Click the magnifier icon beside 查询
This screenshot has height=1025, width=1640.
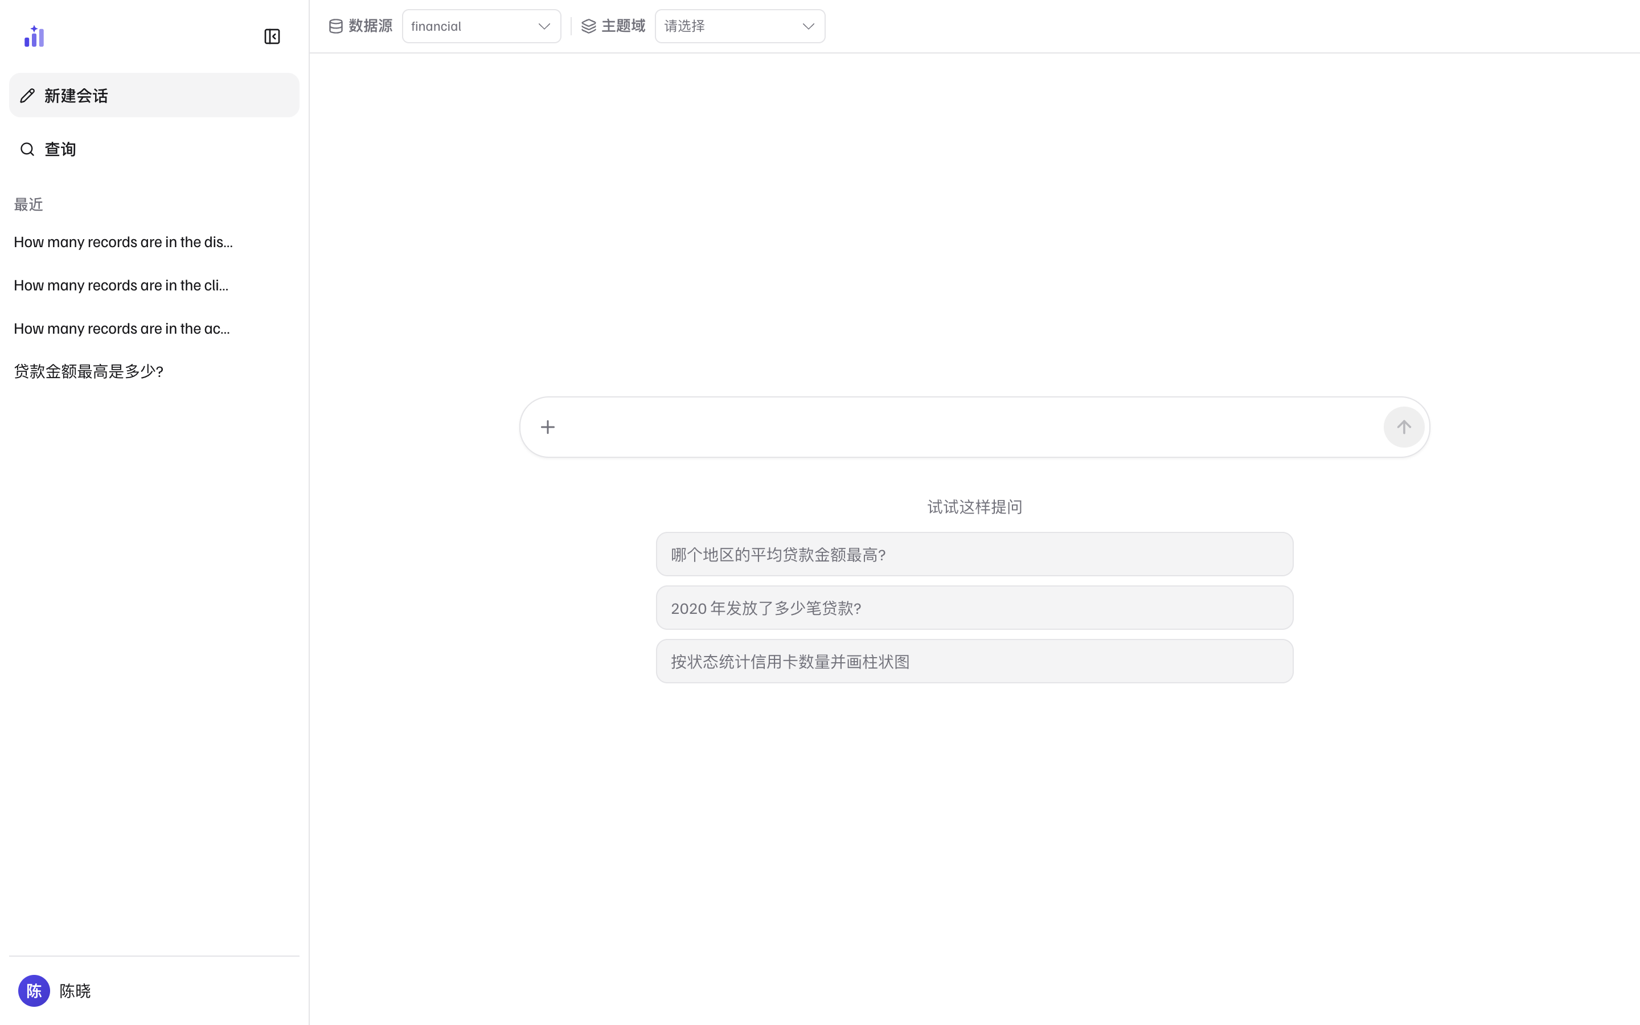click(27, 149)
